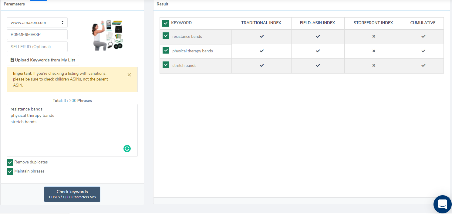
Task: Uncheck the stretch bands row checkbox
Action: coord(166,65)
